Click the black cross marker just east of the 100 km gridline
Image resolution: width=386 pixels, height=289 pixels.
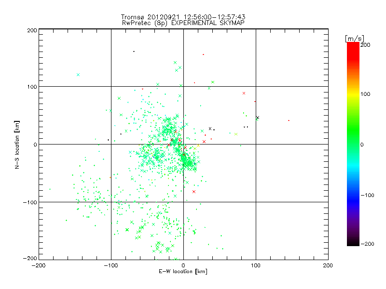(258, 118)
